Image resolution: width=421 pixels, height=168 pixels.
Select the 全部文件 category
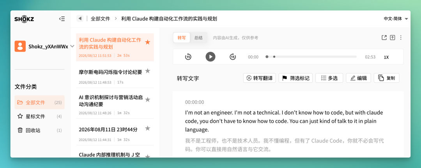click(x=39, y=102)
